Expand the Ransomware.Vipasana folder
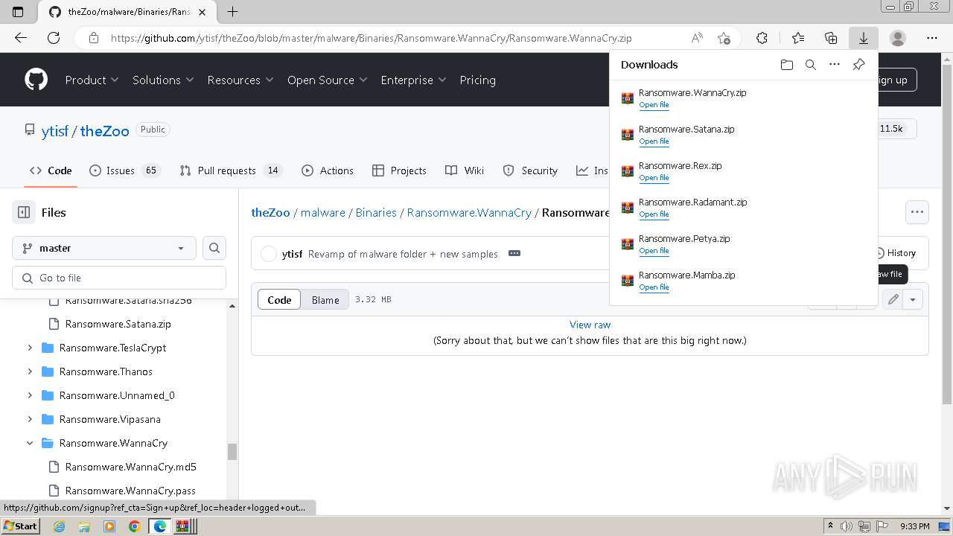 pos(30,419)
